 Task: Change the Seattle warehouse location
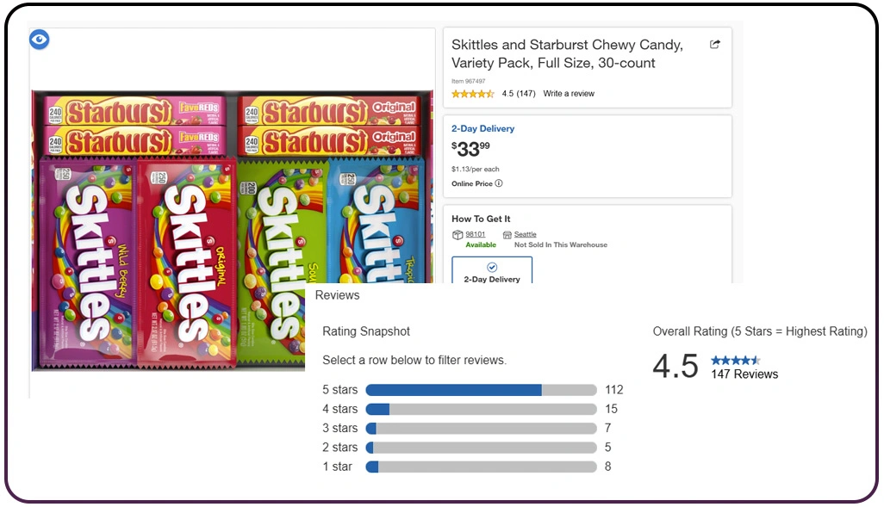(x=526, y=234)
